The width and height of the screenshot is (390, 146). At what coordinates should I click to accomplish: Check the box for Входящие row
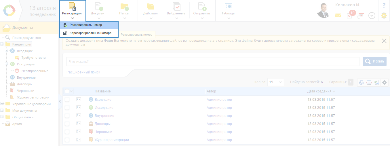67,100
